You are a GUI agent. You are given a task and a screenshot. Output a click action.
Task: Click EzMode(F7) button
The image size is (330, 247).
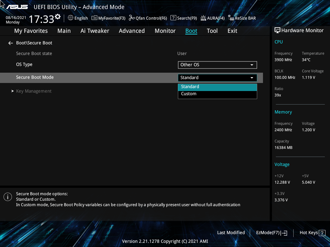(271, 233)
